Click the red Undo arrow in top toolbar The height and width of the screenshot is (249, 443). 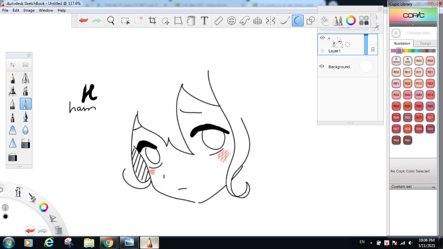point(83,21)
